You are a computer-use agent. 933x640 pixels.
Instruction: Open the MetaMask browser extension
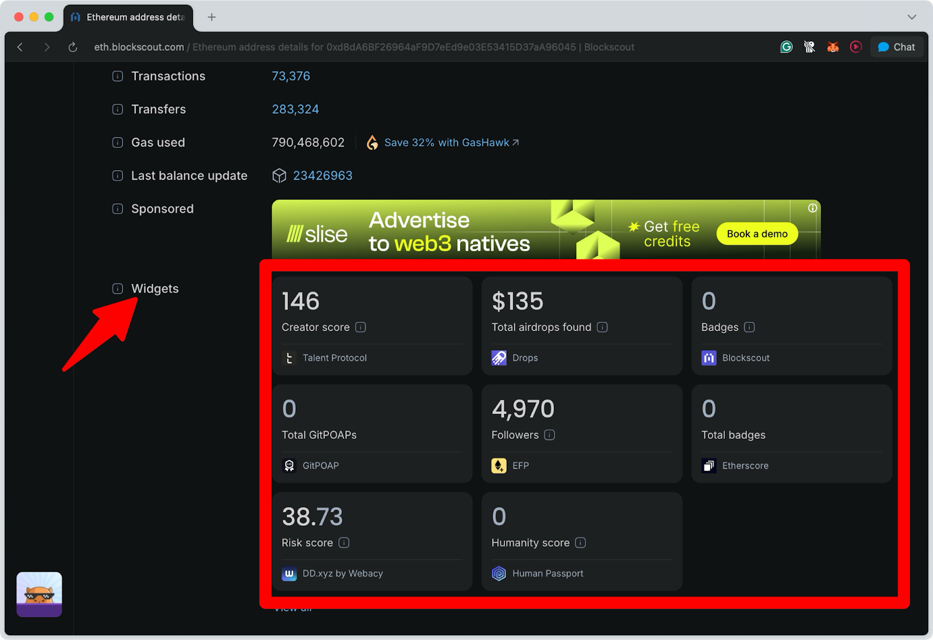[x=833, y=47]
